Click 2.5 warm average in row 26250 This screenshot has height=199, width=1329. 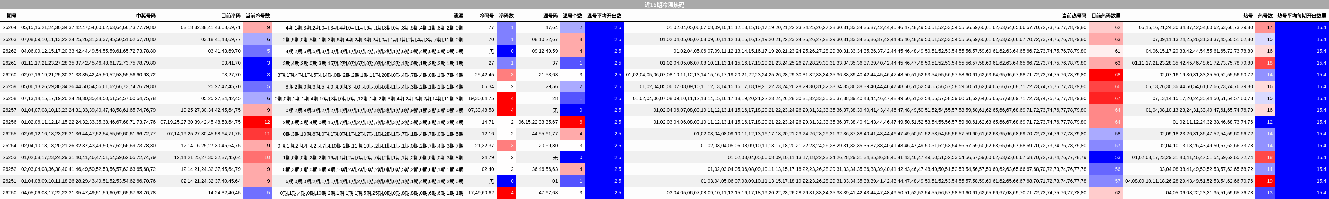pos(604,193)
